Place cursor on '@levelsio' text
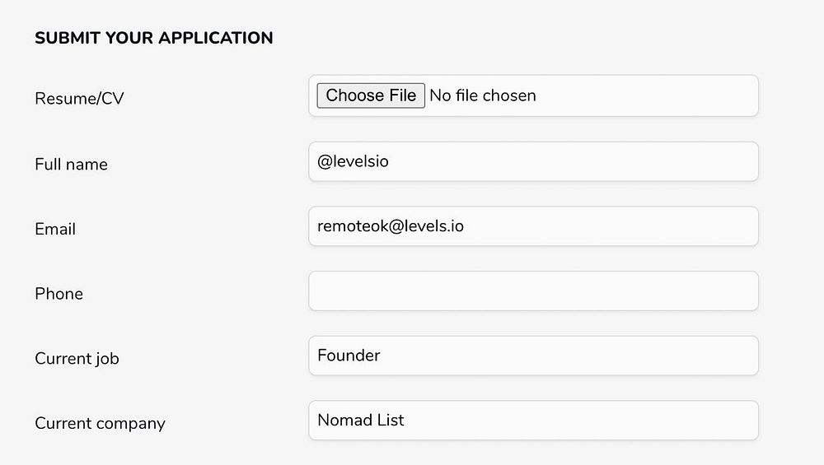This screenshot has height=465, width=824. coord(353,161)
